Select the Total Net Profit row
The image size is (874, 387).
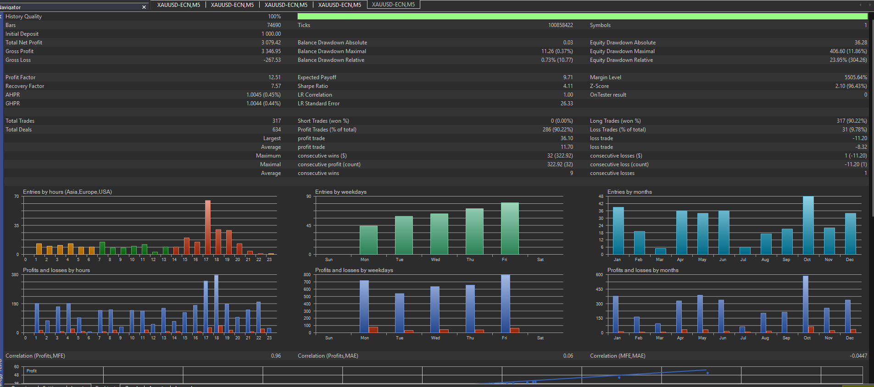coord(24,43)
